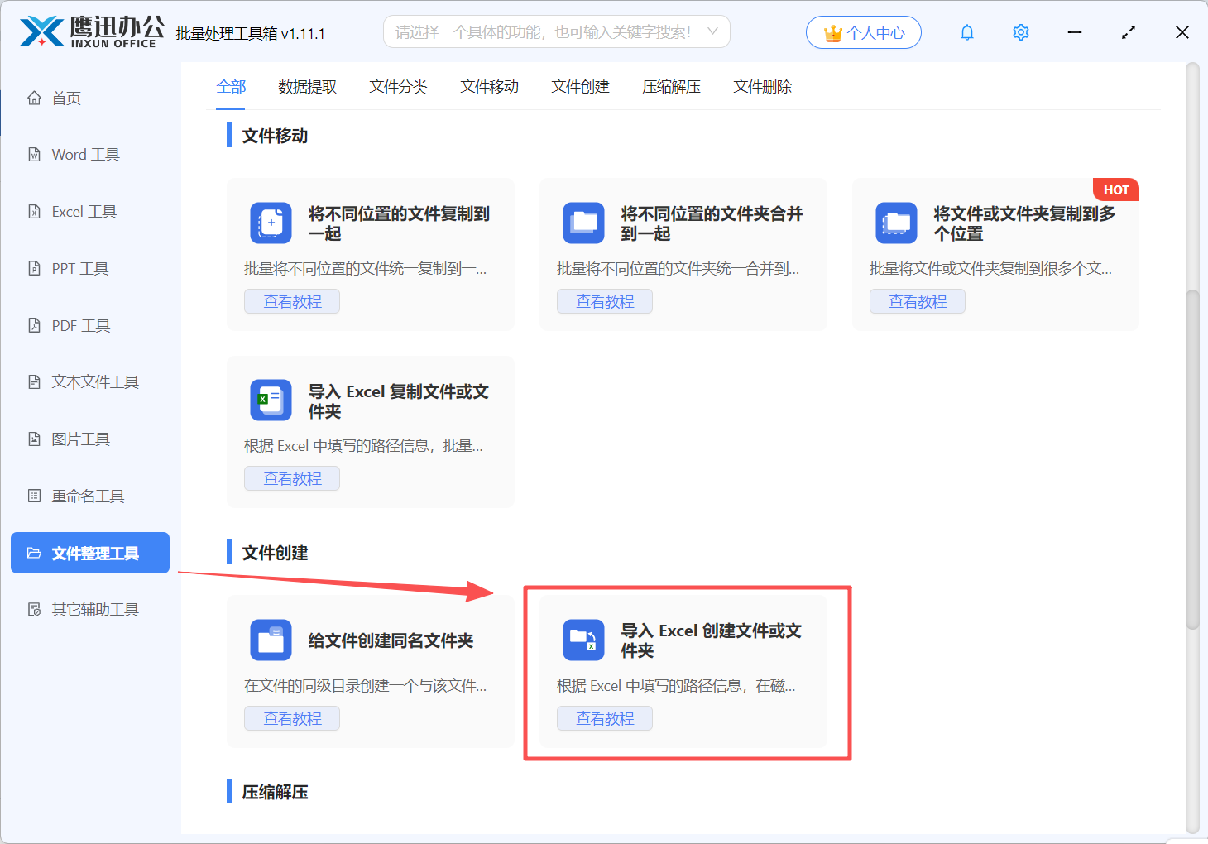Click the merge folders together icon
This screenshot has width=1208, height=844.
point(583,223)
